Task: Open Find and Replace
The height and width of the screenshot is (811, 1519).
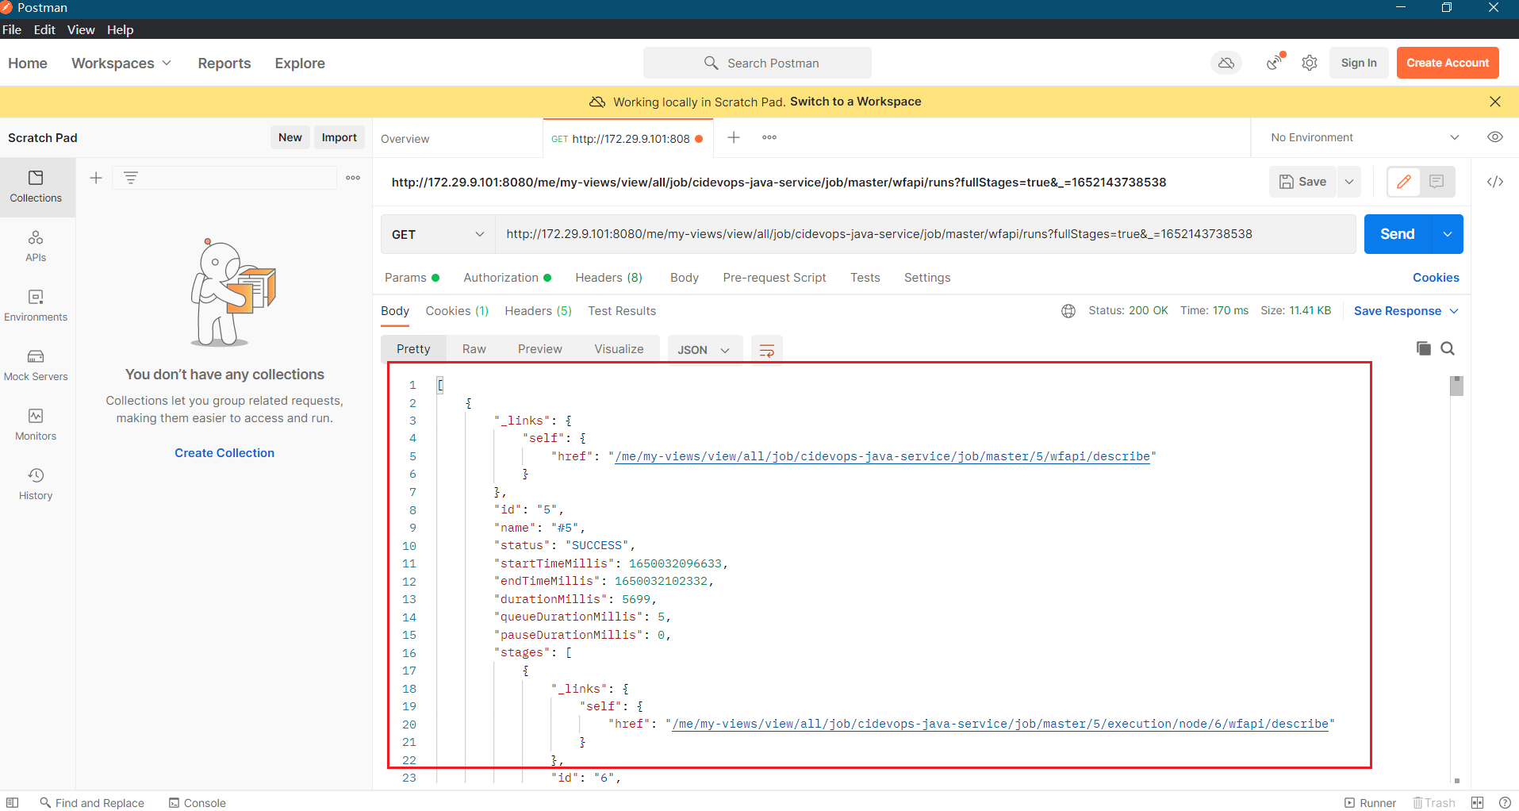Action: coord(92,803)
